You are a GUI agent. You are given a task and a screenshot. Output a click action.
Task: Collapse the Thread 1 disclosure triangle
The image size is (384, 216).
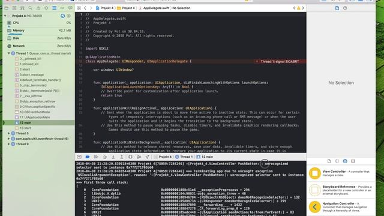pyautogui.click(x=9, y=53)
